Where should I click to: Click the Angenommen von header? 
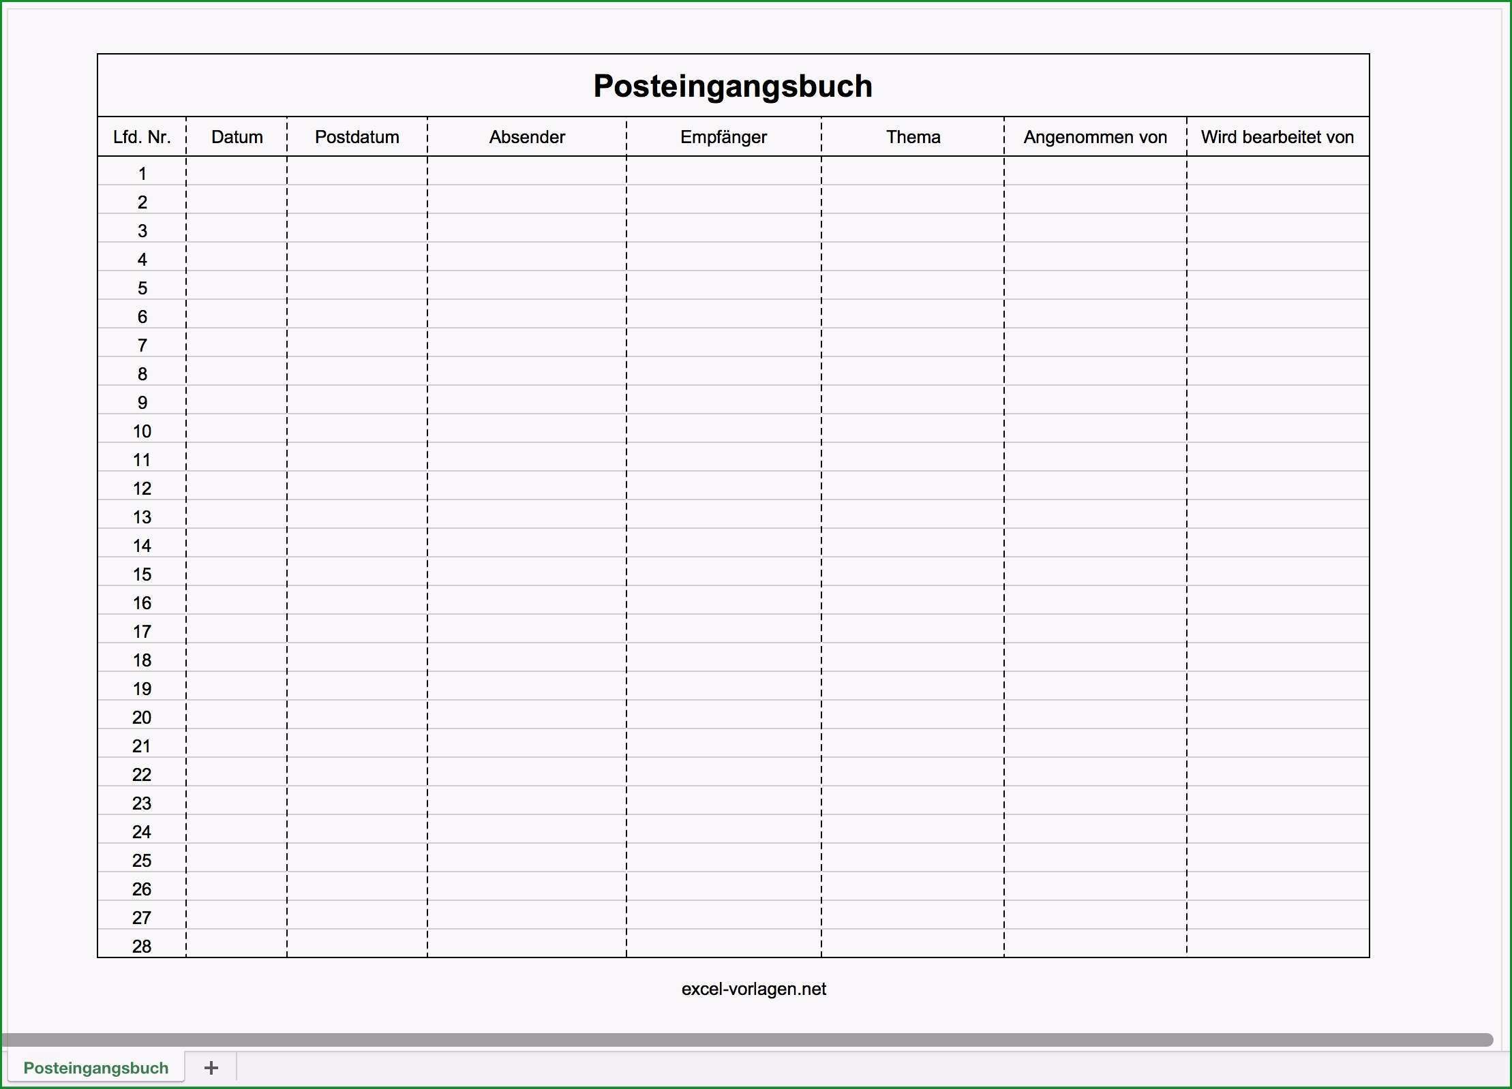(1095, 137)
